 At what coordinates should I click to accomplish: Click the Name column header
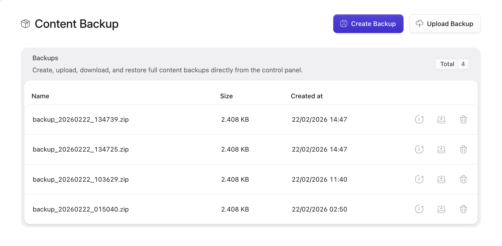pyautogui.click(x=40, y=96)
